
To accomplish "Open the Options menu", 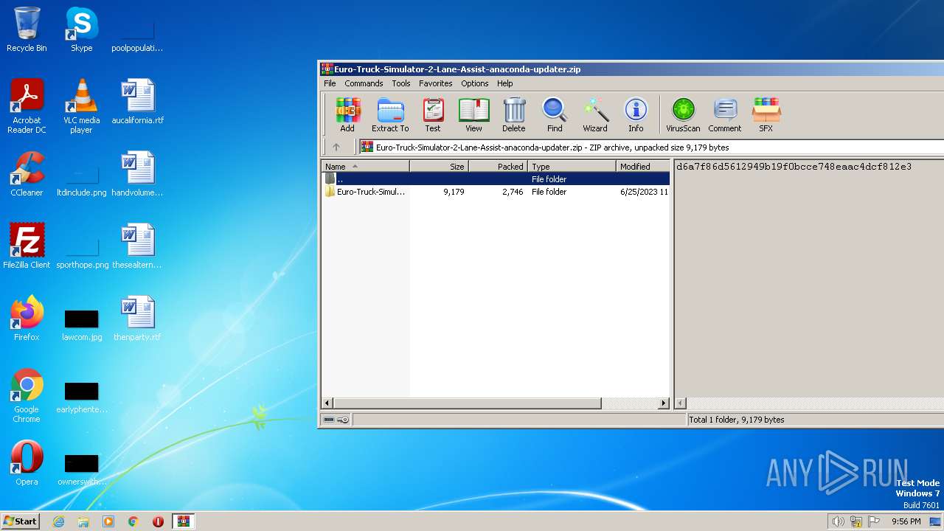I will [475, 83].
